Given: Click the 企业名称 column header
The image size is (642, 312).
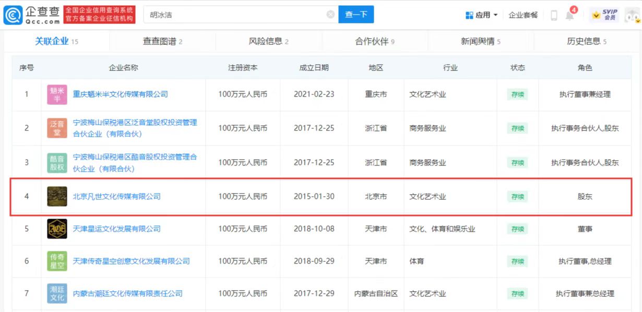Looking at the screenshot, I should click(123, 68).
